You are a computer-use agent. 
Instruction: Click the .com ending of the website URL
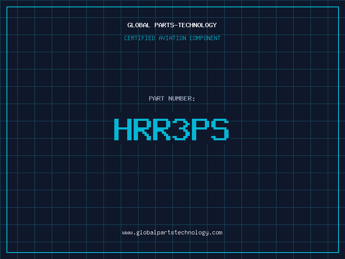pos(216,233)
